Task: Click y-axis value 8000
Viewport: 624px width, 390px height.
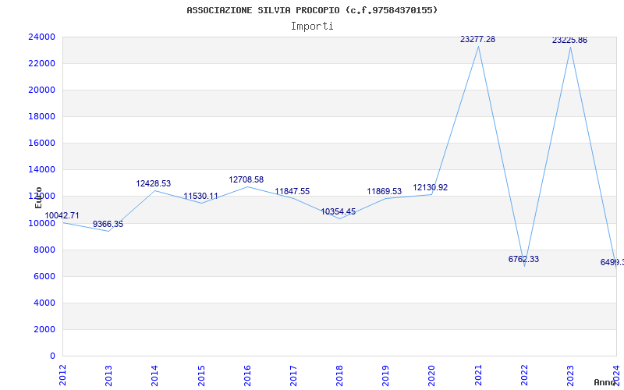Action: (44, 250)
